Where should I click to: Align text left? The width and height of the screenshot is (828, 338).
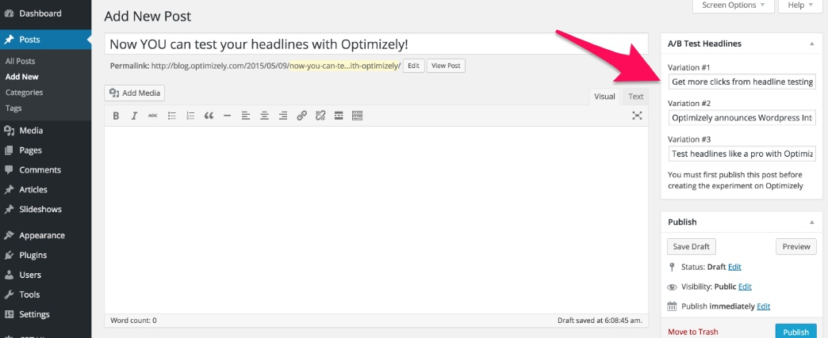(246, 116)
